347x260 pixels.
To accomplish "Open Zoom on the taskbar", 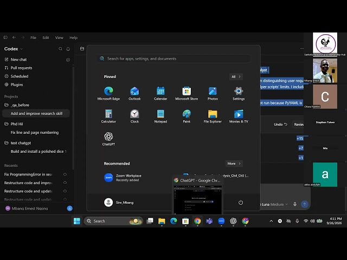I will [x=221, y=221].
